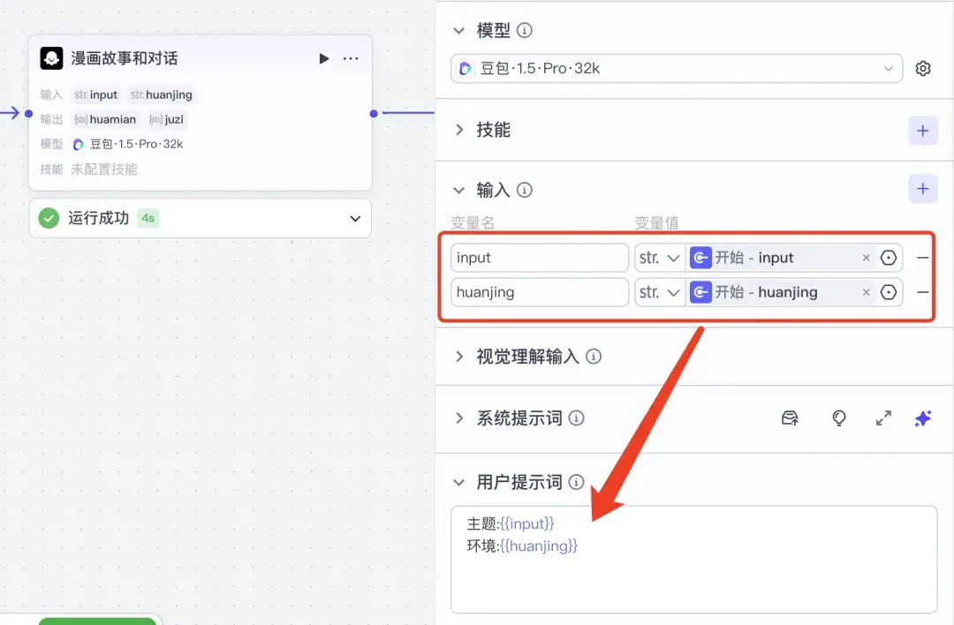Screen dimensions: 954x625
Task: Click the str. input tag on node
Action: click(x=95, y=94)
